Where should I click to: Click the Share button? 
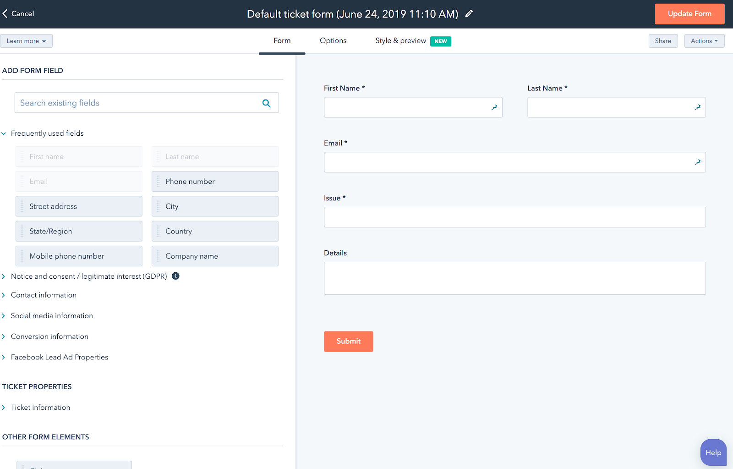(663, 41)
